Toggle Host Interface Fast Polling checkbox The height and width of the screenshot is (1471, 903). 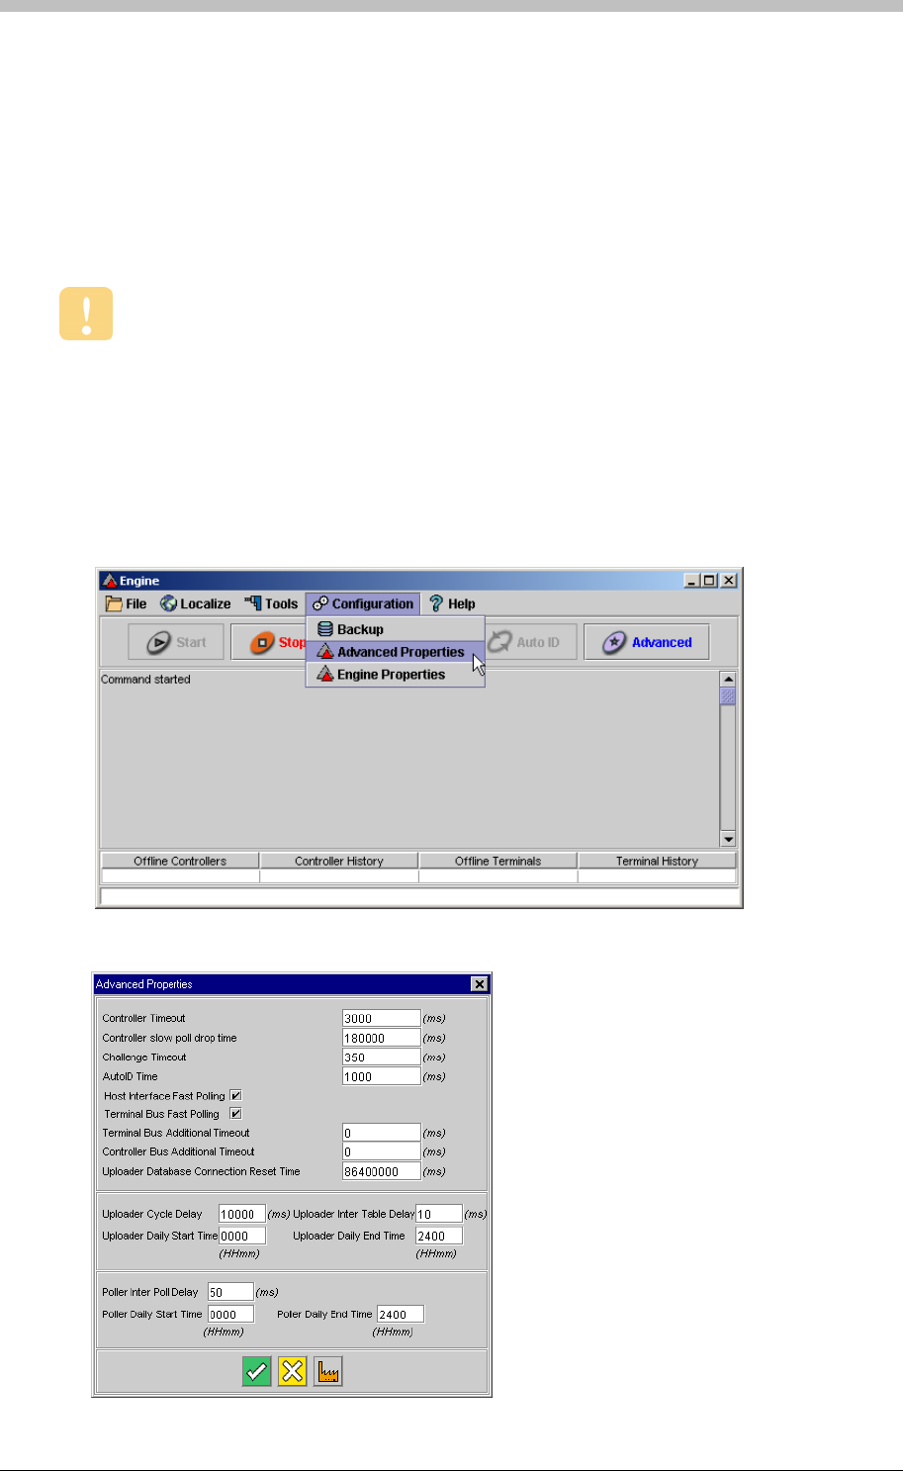point(235,1095)
